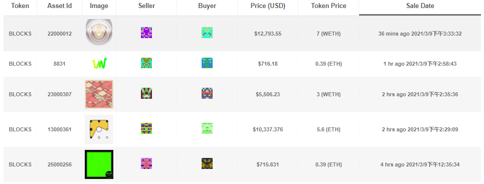Screen dimensions: 484x184
Task: Open the seller avatar for asset 13000361
Action: [146, 128]
